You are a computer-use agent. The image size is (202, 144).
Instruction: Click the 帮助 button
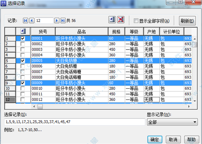pyautogui.click(x=191, y=139)
